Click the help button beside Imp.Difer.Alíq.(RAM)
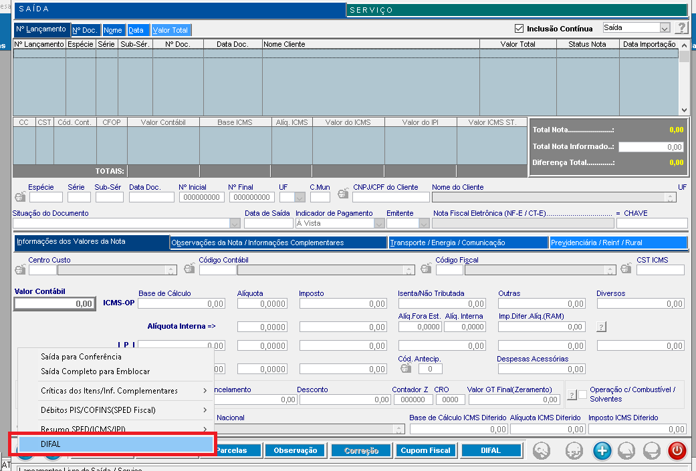The height and width of the screenshot is (471, 696). tap(601, 327)
